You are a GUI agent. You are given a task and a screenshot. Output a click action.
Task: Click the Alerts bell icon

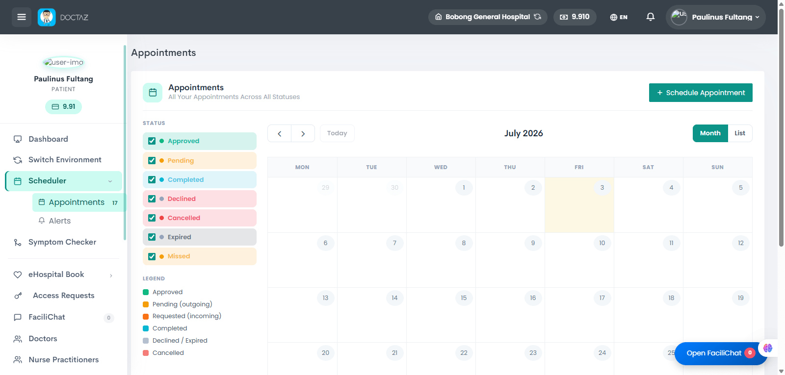[42, 221]
